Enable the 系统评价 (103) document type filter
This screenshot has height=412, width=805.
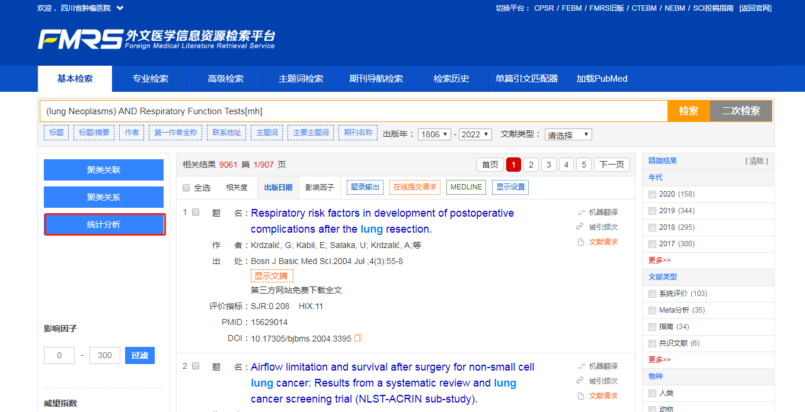(653, 294)
